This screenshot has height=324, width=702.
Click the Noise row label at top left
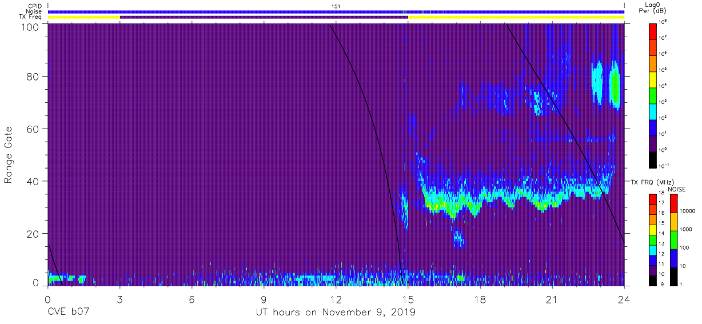(35, 11)
